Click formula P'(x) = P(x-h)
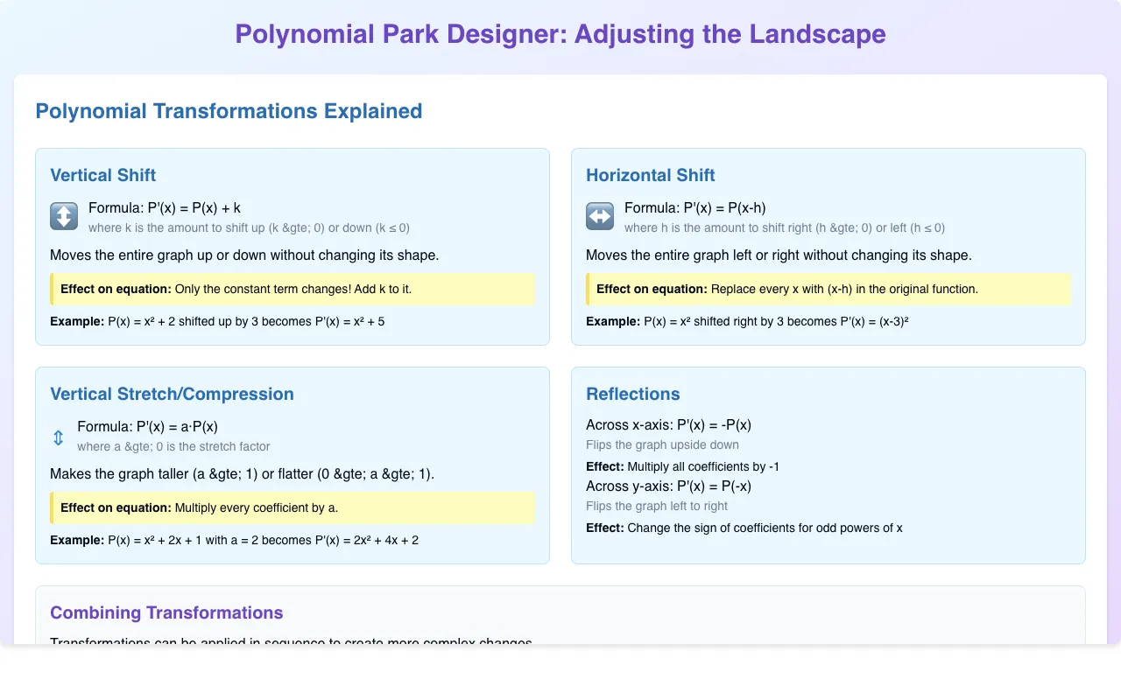The width and height of the screenshot is (1121, 700). pos(695,208)
